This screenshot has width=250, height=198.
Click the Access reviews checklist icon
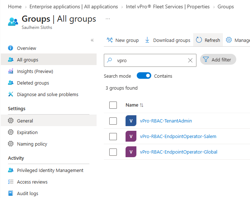(10, 182)
